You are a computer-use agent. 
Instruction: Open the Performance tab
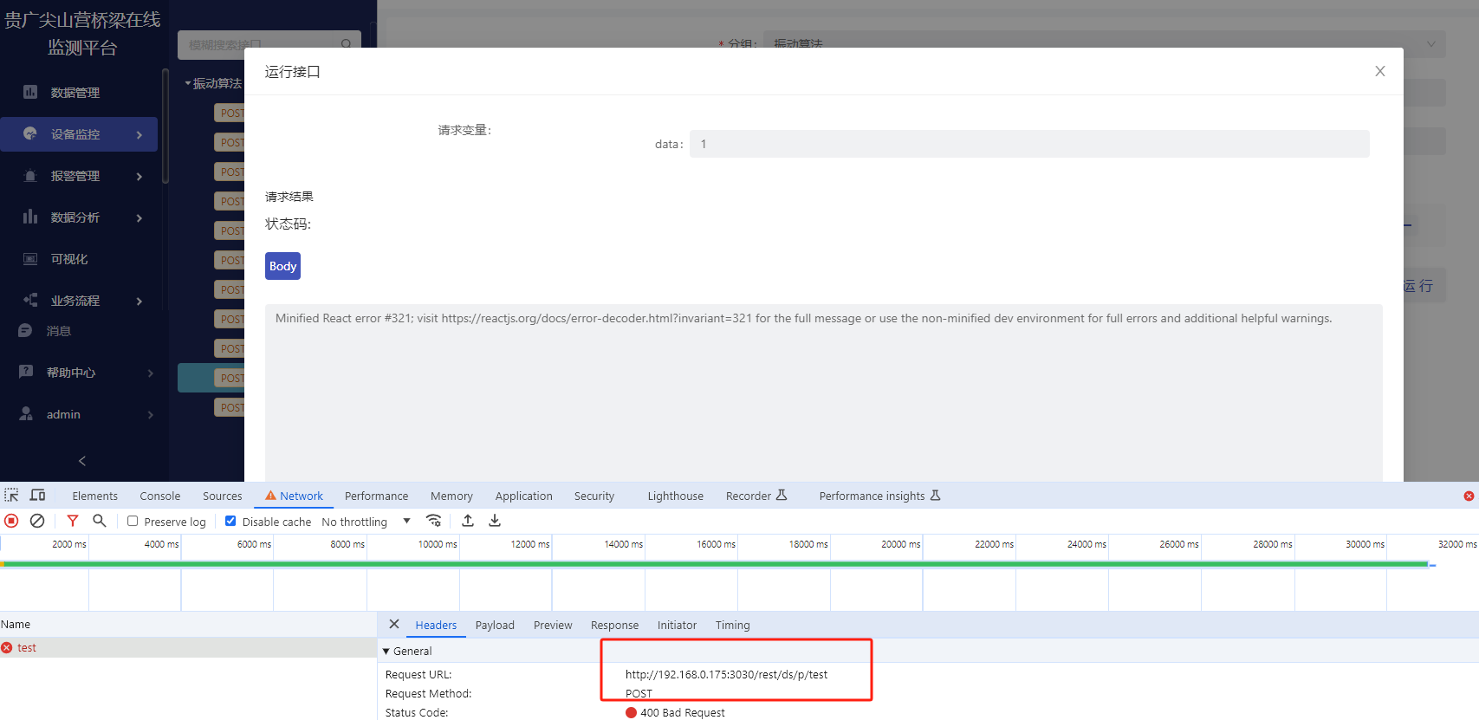click(x=376, y=496)
